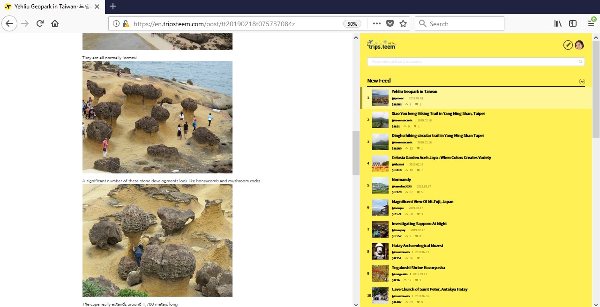Click upvote arrow on Mt.Fuji post
The image size is (600, 307).
[x=406, y=214]
